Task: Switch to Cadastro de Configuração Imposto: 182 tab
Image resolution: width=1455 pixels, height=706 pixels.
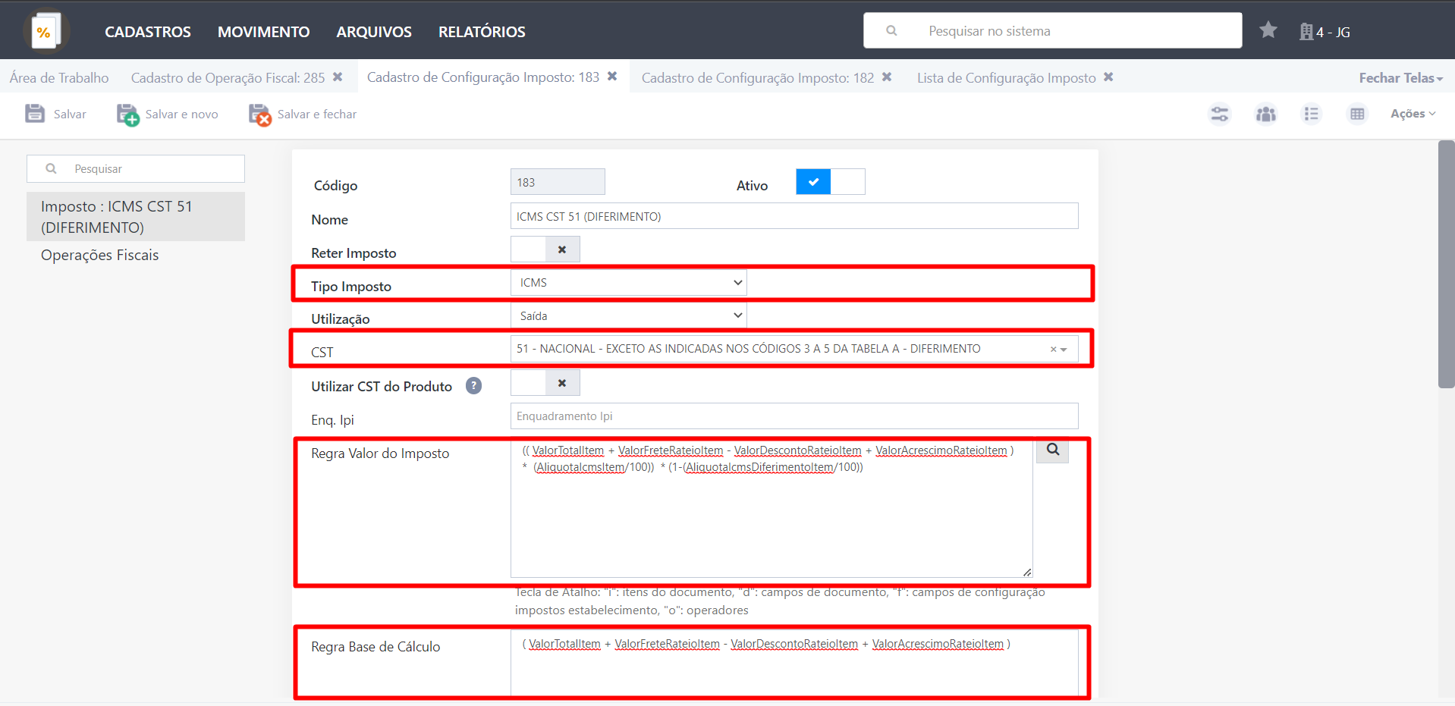Action: pyautogui.click(x=757, y=78)
